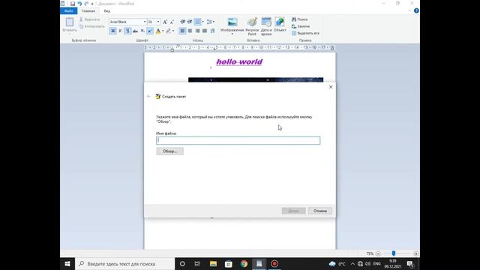The height and width of the screenshot is (270, 480).
Task: Click the zoom out minus button
Action: click(x=378, y=253)
